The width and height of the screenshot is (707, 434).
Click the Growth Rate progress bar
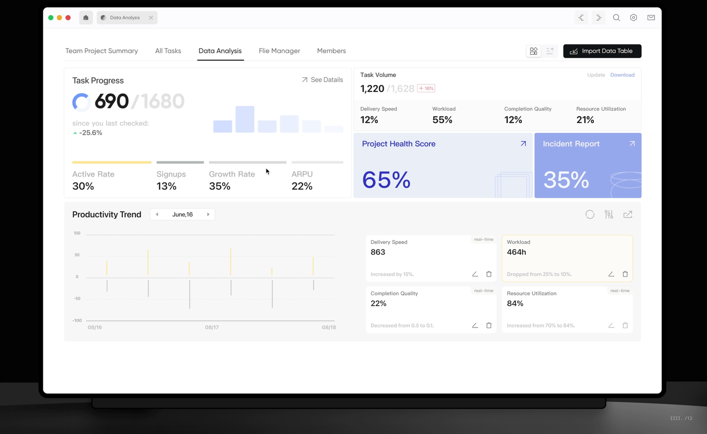point(247,162)
